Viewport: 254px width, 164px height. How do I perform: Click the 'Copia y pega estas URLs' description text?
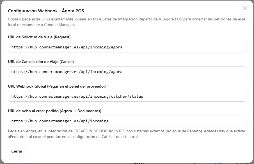pyautogui.click(x=127, y=22)
